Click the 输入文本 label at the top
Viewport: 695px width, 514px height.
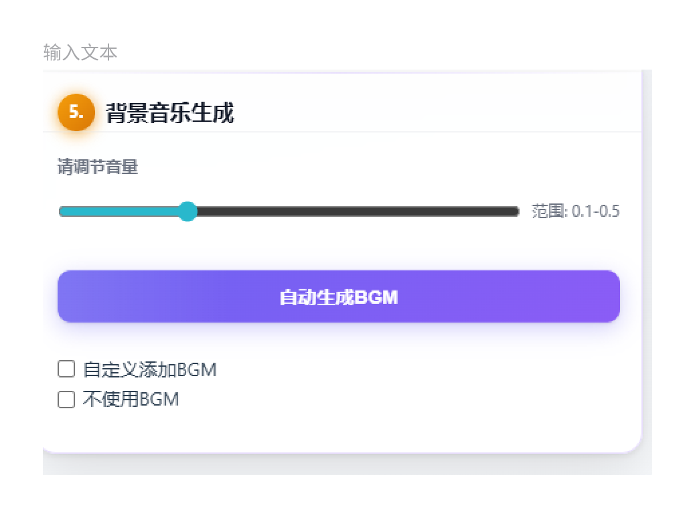pos(80,52)
